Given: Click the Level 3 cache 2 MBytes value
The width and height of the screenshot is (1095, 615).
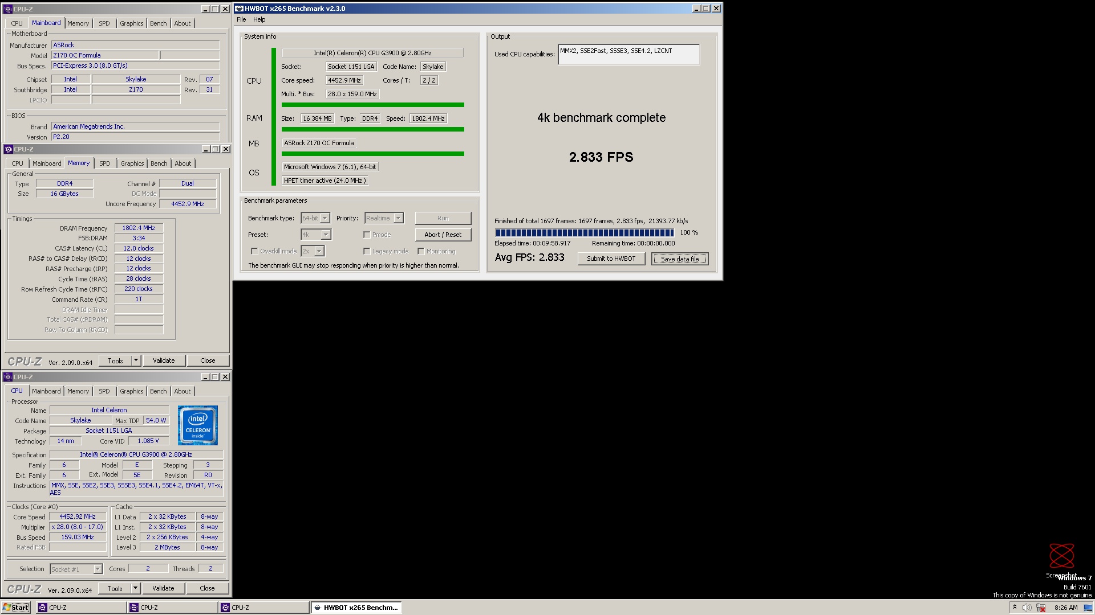Looking at the screenshot, I should pyautogui.click(x=167, y=547).
